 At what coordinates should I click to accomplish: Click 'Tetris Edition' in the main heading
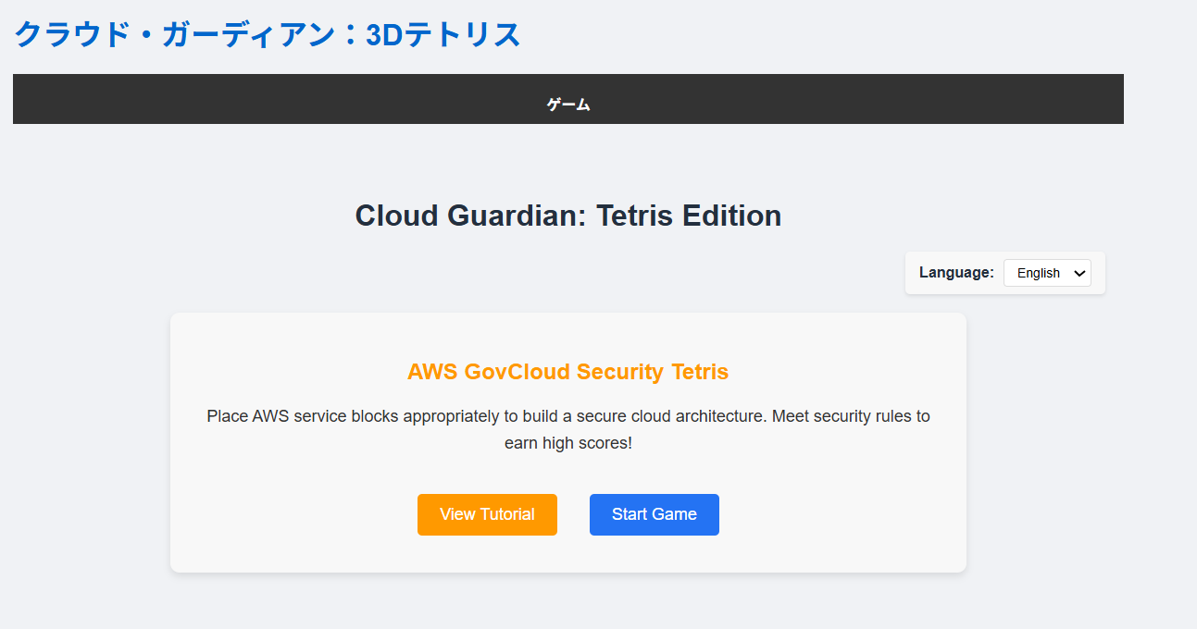(x=689, y=216)
